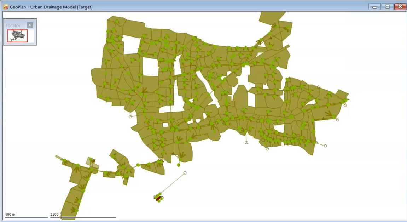Viewport: 407px width, 222px height.
Task: Click the Locator panel title label
Action: point(13,25)
